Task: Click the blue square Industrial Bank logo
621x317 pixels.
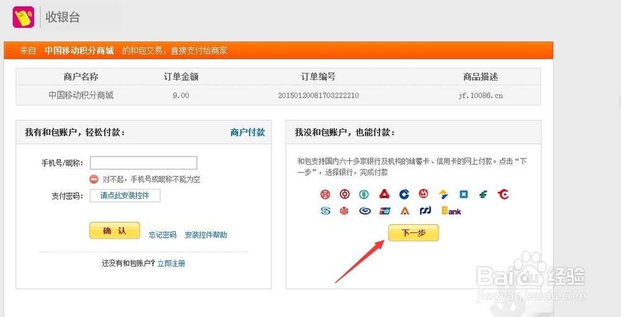Action: pyautogui.click(x=463, y=194)
